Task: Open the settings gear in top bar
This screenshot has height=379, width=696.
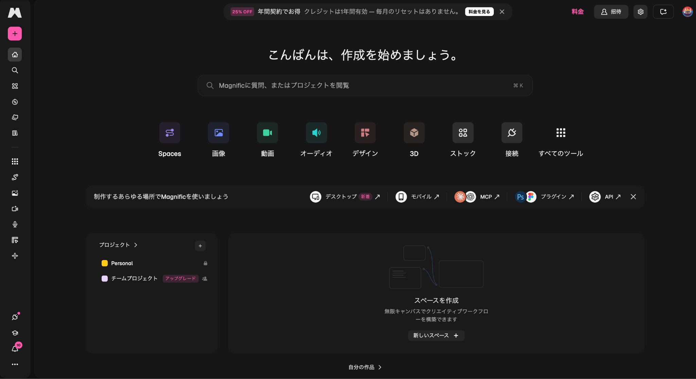Action: [641, 12]
